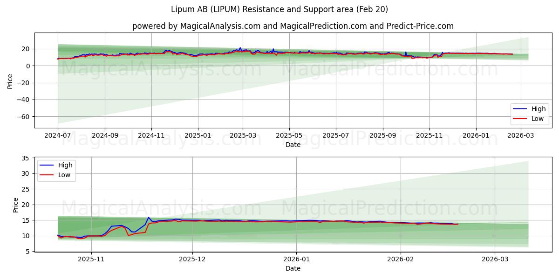Click the "2024-07" date tick label
The height and width of the screenshot is (279, 559).
58,135
